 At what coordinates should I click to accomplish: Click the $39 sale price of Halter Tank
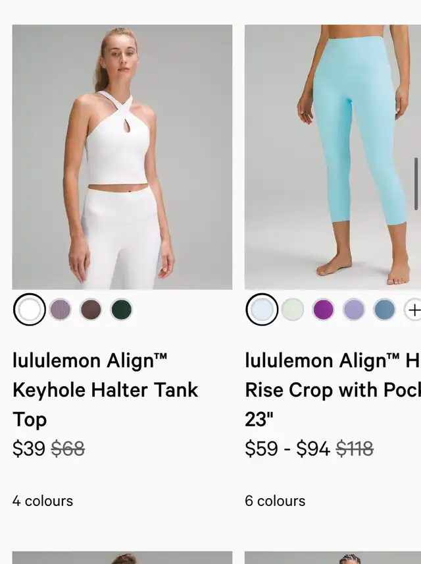pos(29,449)
